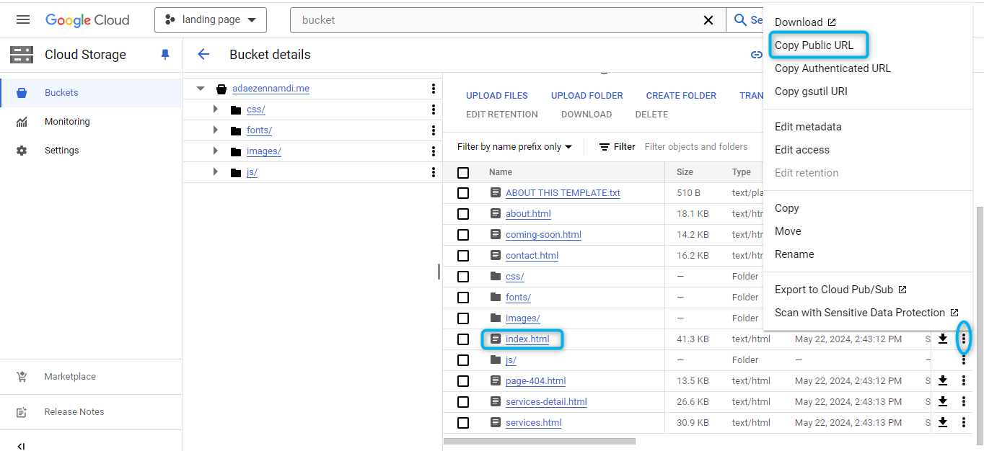Click the UPLOAD FILES button
The width and height of the screenshot is (984, 451).
coord(496,96)
